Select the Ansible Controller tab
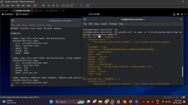The image size is (188, 105). point(23,10)
